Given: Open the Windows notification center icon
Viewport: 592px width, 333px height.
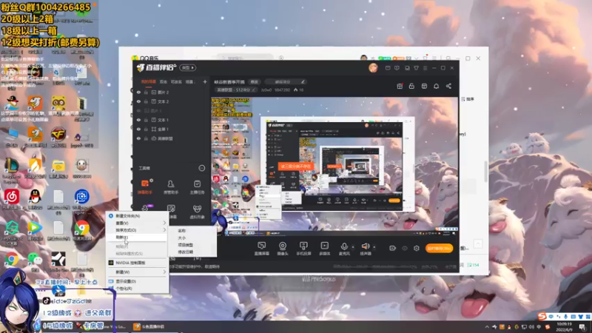Looking at the screenshot, I should (583, 327).
